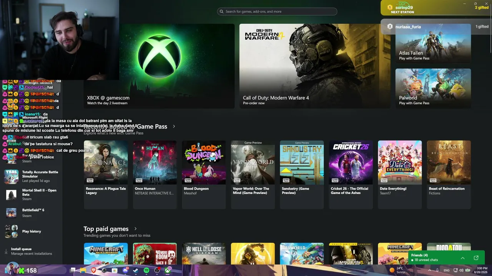
Task: Open Discord from the taskbar
Action: click(x=125, y=270)
